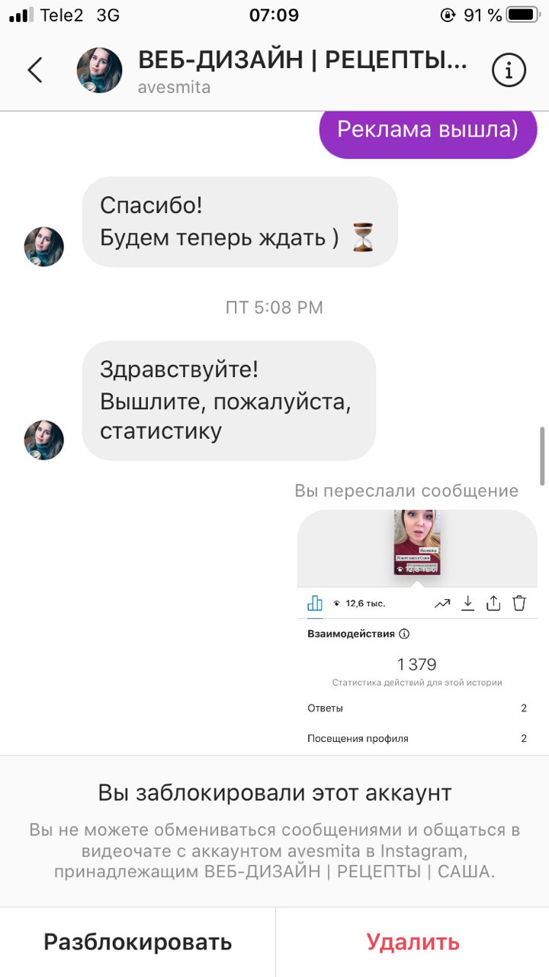Viewport: 549px width, 977px height.
Task: Open the avesmita profile picture in the header
Action: (99, 70)
